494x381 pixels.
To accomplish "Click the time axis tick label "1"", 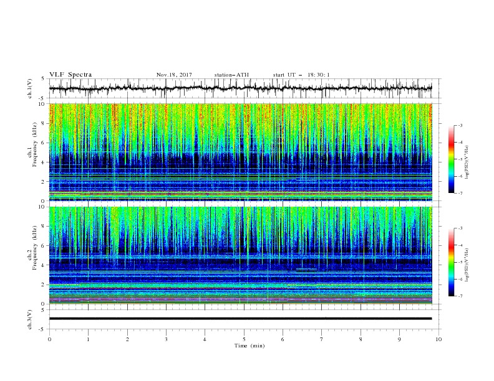I will click(x=88, y=339).
